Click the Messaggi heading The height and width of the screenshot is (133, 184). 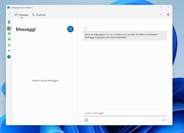[x=26, y=29]
